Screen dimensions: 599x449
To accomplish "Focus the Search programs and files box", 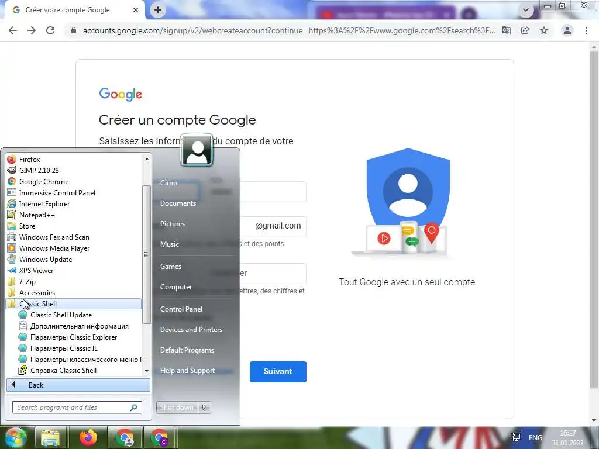I will 77,407.
